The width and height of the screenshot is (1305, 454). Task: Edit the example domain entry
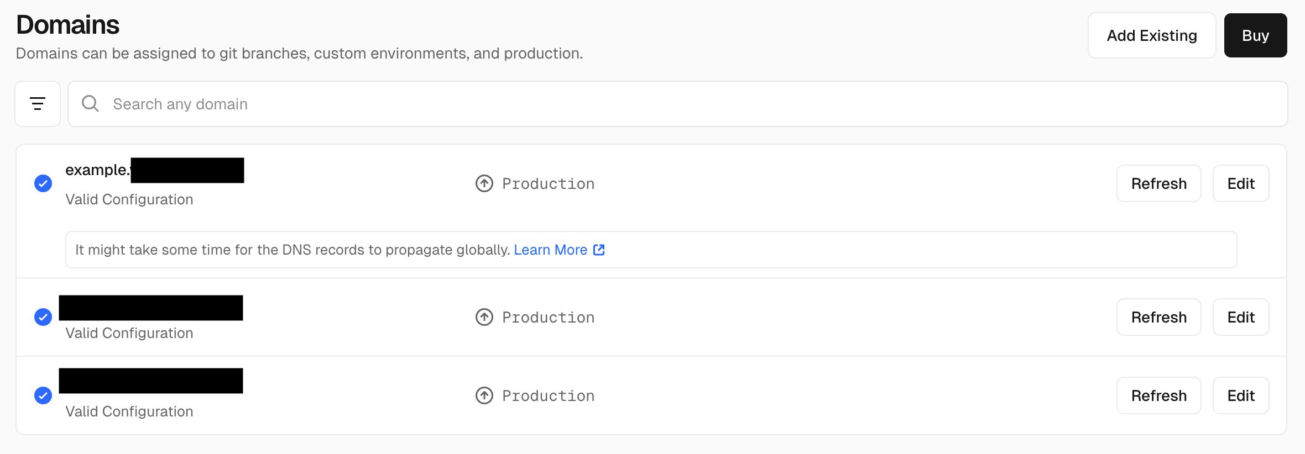1240,183
